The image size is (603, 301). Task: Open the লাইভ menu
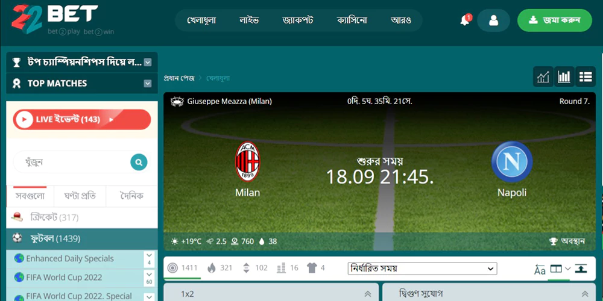coord(249,20)
